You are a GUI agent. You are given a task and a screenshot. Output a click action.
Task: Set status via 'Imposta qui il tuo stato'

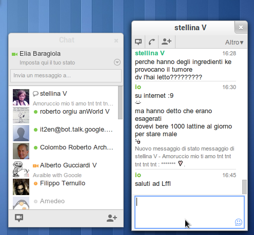(x=47, y=62)
